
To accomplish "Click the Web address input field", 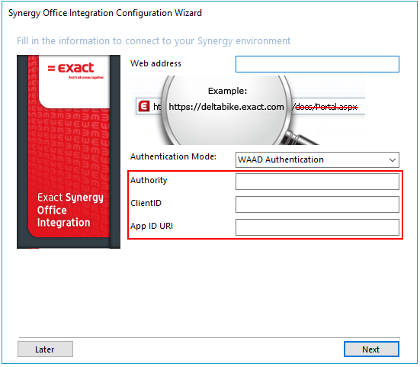I will tap(317, 64).
